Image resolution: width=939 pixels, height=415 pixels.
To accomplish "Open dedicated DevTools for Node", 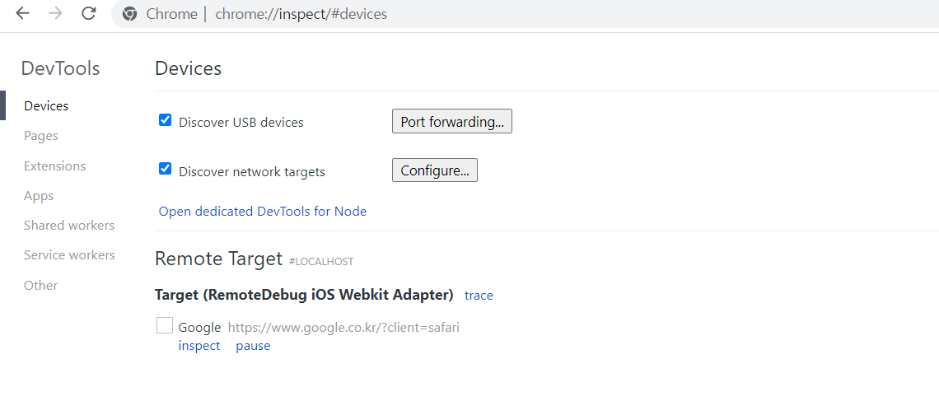I will click(262, 212).
